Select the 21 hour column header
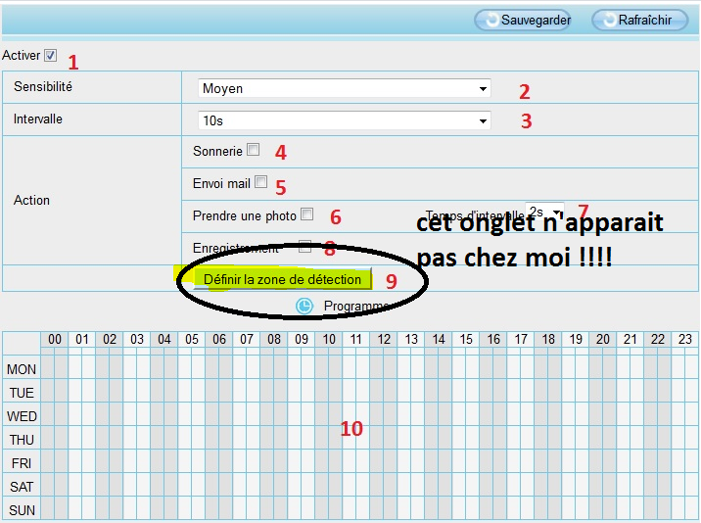Image resolution: width=701 pixels, height=523 pixels. 630,339
